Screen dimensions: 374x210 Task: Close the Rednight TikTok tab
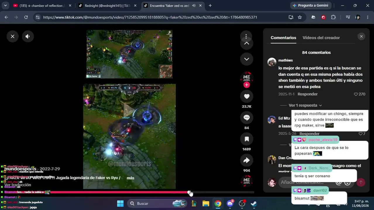135,6
